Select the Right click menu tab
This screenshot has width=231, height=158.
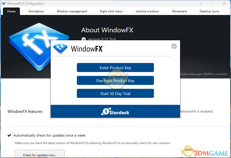pos(111,11)
